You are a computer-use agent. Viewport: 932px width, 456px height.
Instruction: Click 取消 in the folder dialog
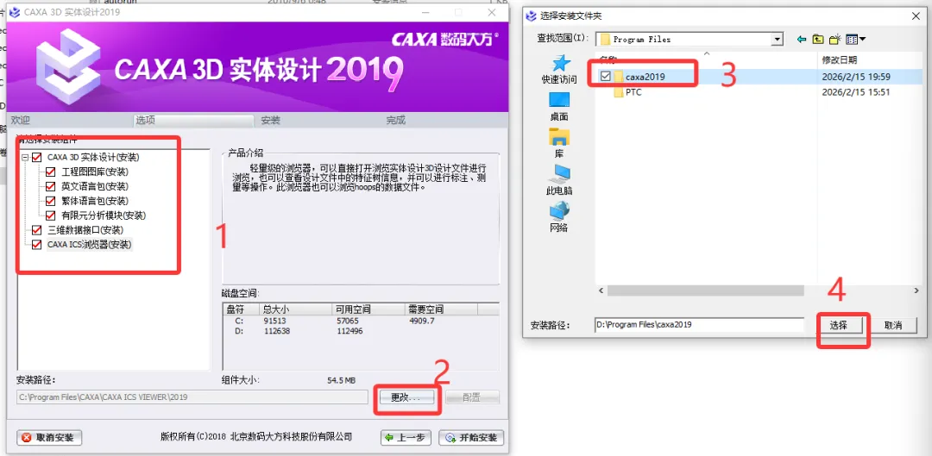[893, 325]
